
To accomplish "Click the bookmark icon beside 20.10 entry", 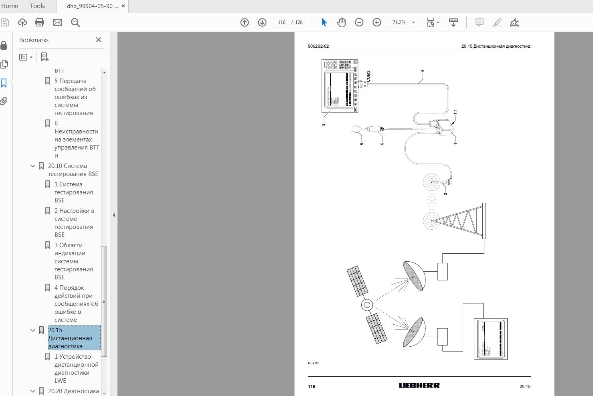I will point(41,166).
